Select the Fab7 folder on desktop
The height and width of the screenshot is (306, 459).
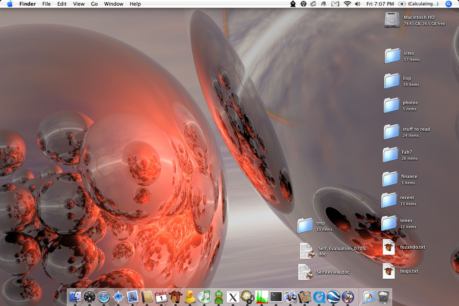391,155
